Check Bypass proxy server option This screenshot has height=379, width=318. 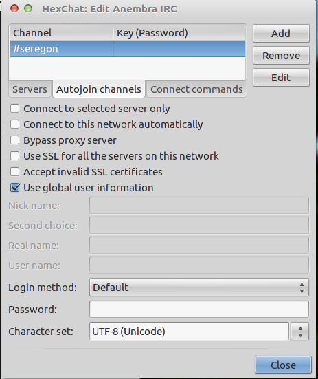coord(14,140)
